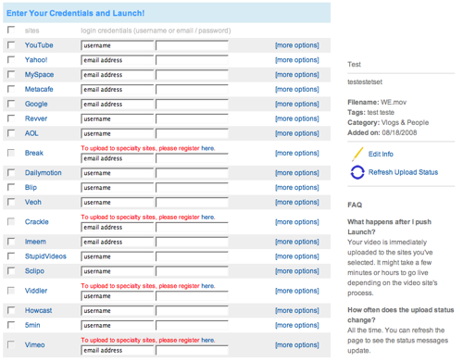This screenshot has width=463, height=361.
Task: Click the 'Tags: test teste' line
Action: click(370, 112)
